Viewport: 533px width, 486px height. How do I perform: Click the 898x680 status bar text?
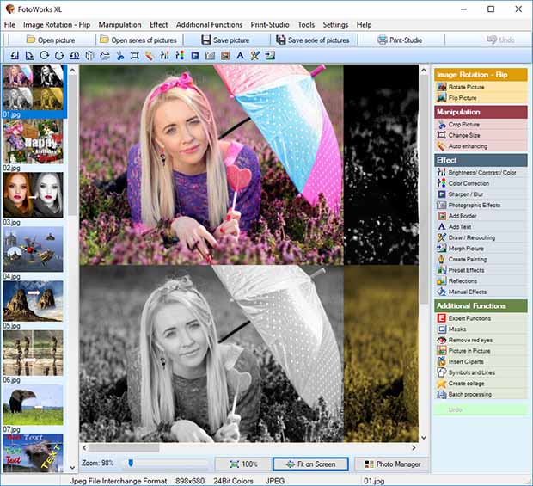pos(190,481)
